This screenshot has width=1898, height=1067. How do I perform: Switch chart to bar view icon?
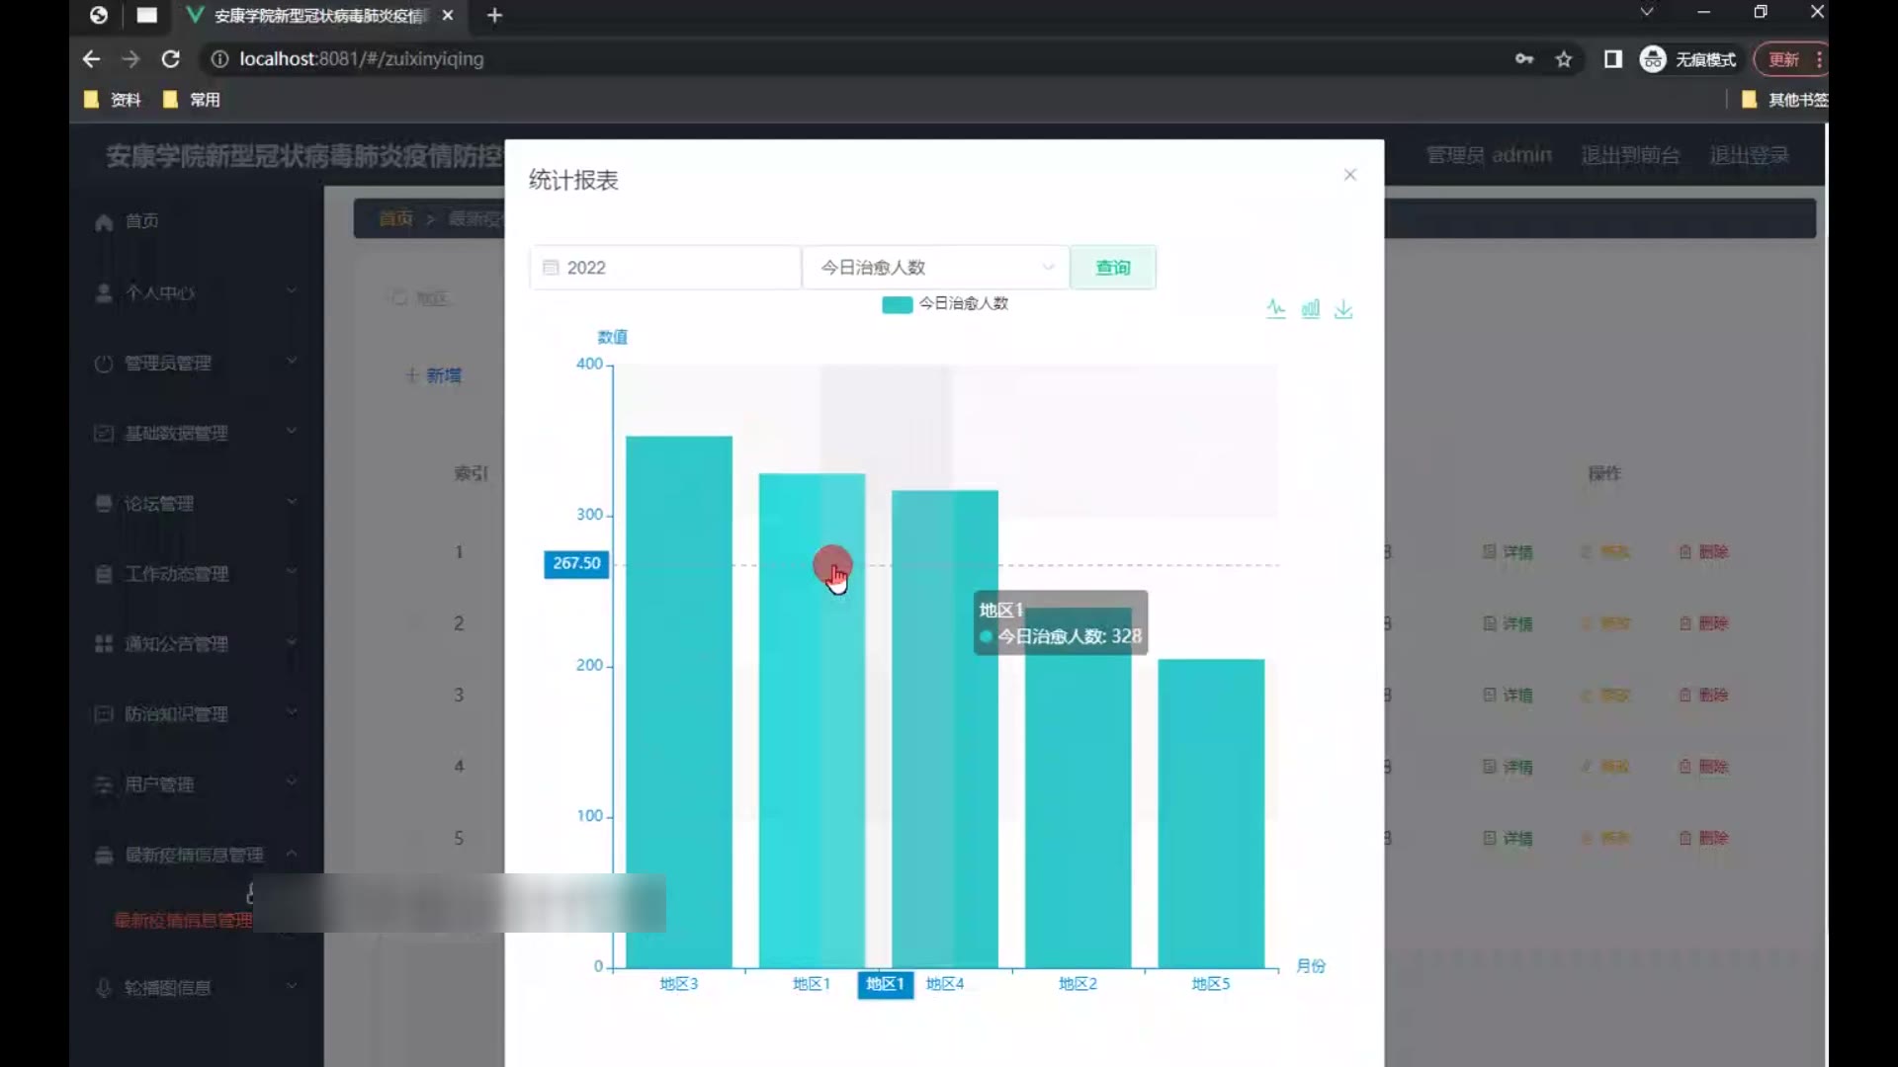coord(1310,309)
